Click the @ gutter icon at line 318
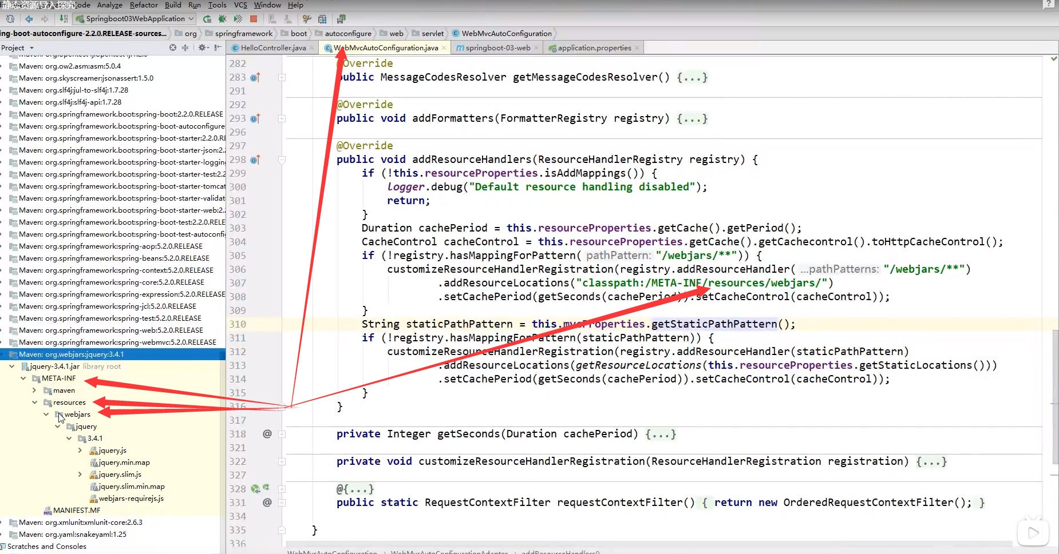1059x554 pixels. point(267,434)
